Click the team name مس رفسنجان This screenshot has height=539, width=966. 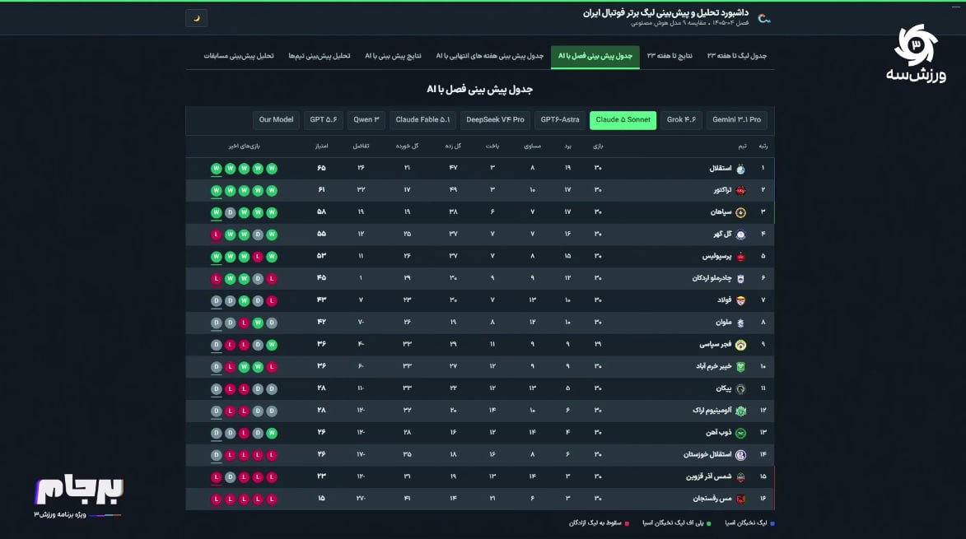(712, 499)
